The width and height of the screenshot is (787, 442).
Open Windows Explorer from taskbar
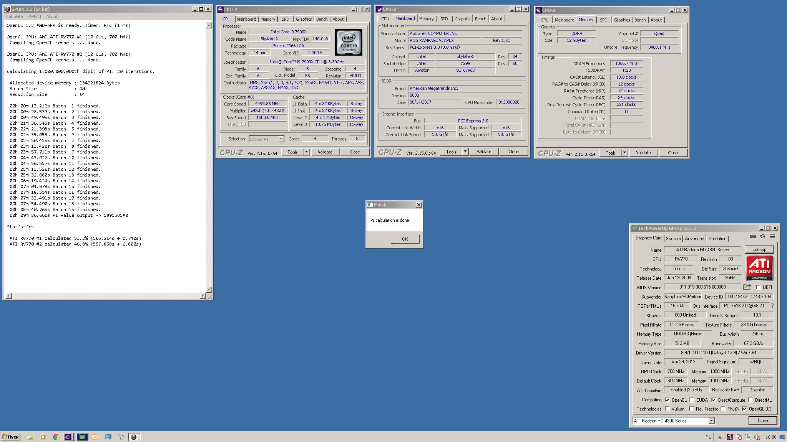[30, 437]
